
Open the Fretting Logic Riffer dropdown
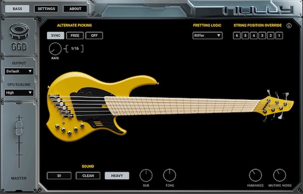click(208, 36)
